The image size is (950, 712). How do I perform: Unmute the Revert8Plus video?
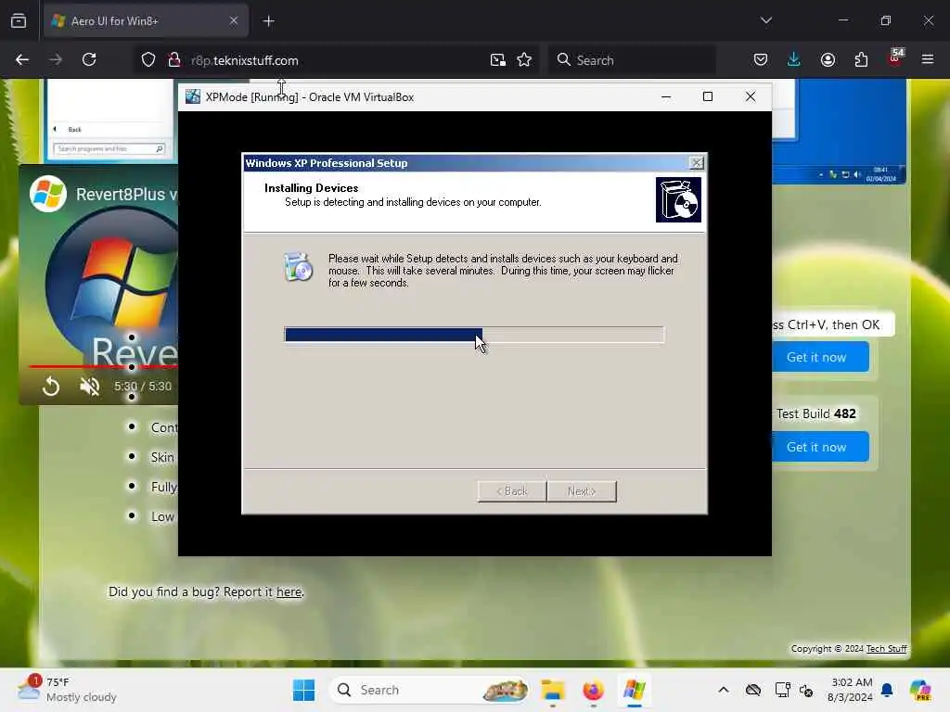pyautogui.click(x=90, y=387)
